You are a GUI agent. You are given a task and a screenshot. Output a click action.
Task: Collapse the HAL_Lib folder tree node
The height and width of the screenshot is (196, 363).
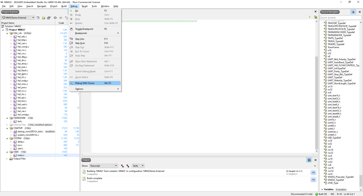point(7,33)
